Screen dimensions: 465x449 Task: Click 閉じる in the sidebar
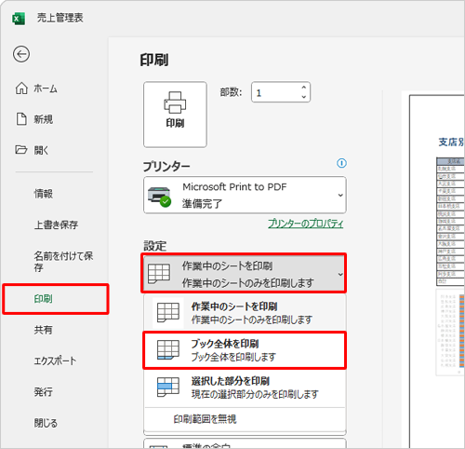click(46, 423)
